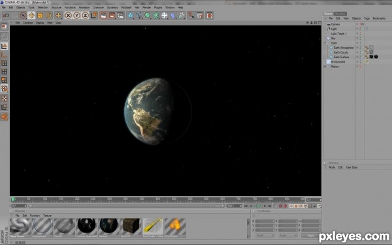Image resolution: width=392 pixels, height=245 pixels.
Task: Click the white starburst light icon
Action: [x=164, y=16]
